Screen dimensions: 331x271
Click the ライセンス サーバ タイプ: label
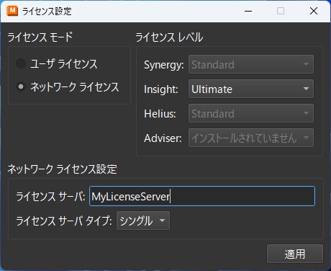64,221
